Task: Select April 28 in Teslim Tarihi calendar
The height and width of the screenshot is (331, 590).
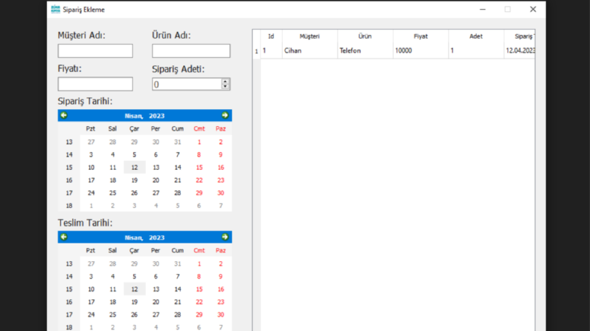Action: tap(178, 315)
